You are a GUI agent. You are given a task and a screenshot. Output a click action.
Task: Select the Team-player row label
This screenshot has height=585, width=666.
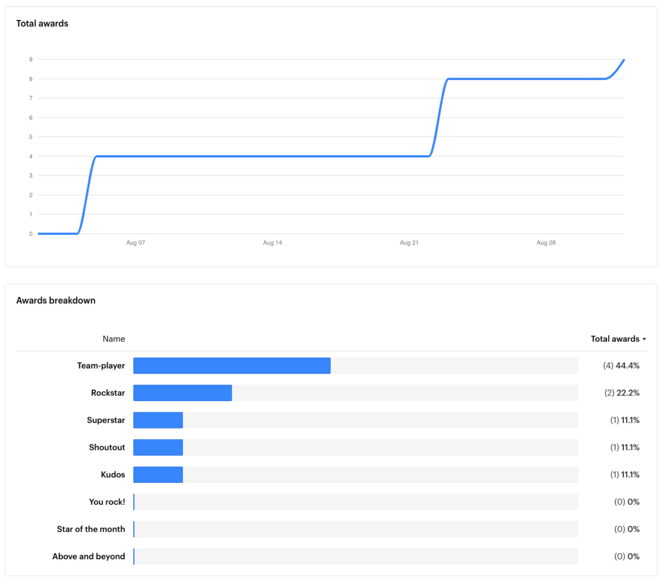click(101, 366)
